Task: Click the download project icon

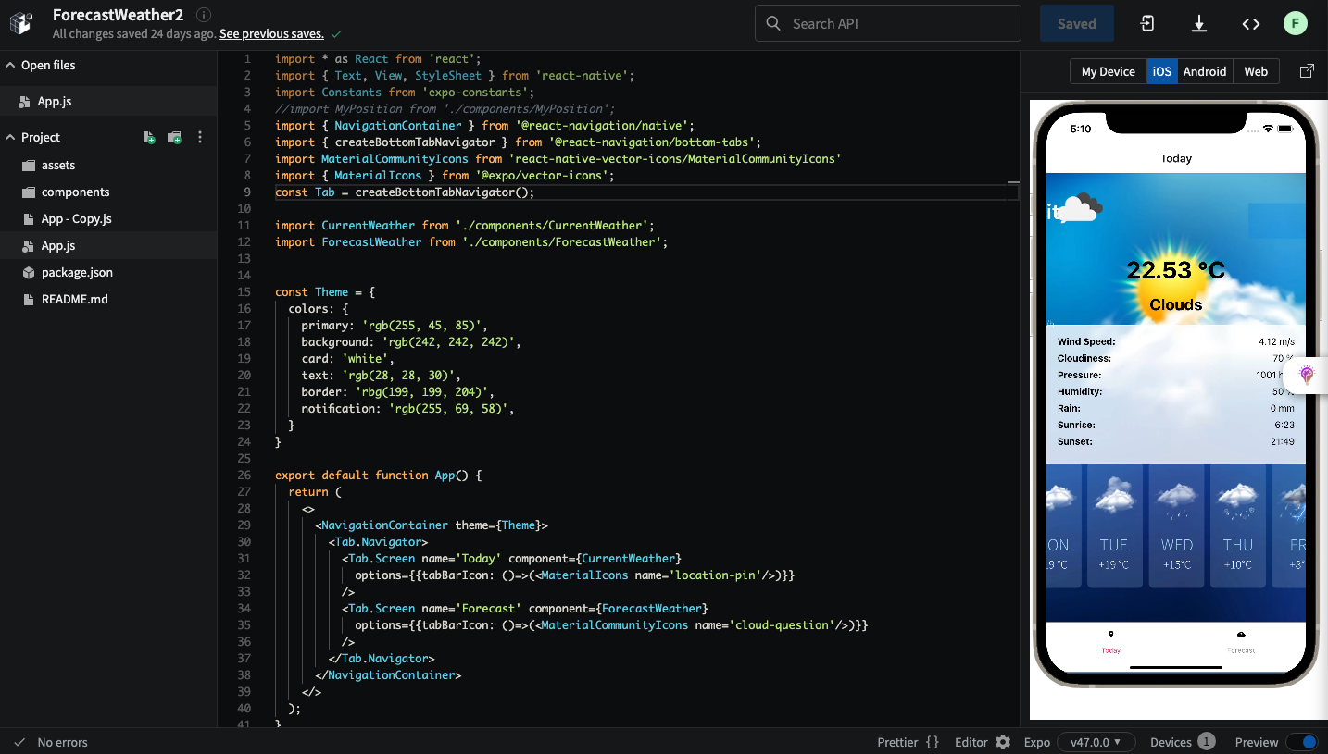Action: (x=1198, y=23)
